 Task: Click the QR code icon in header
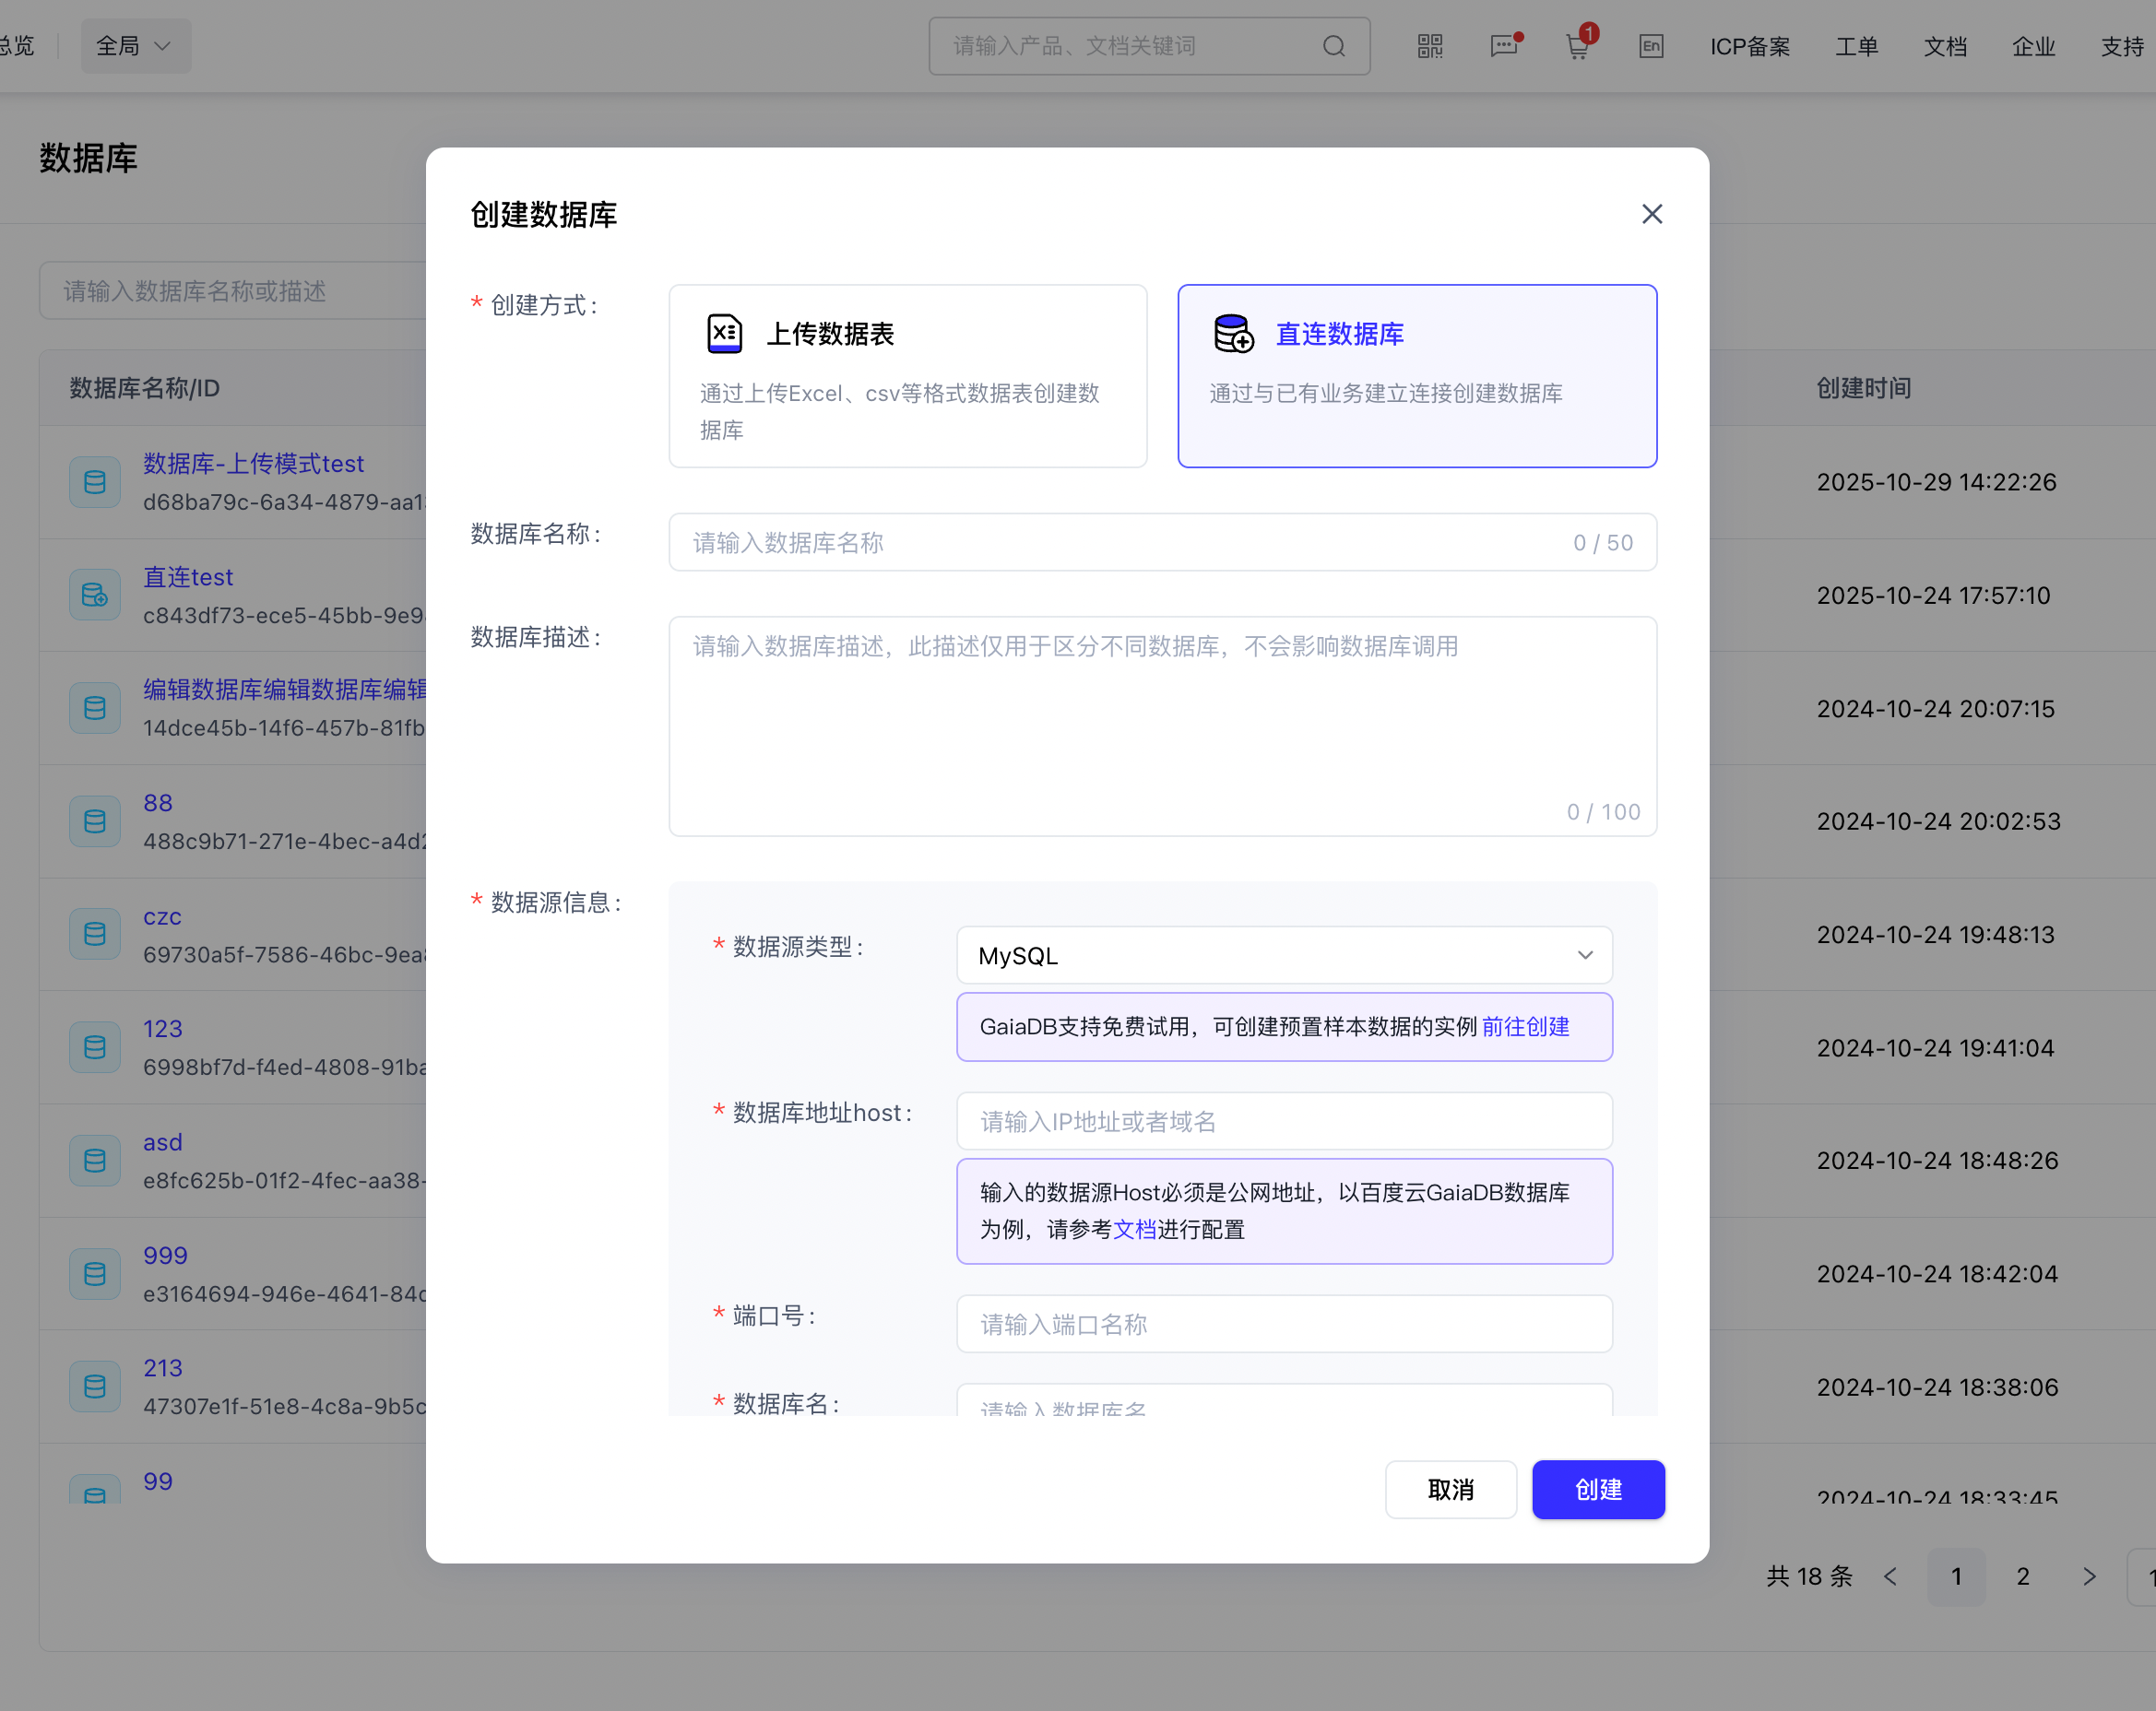click(x=1430, y=46)
